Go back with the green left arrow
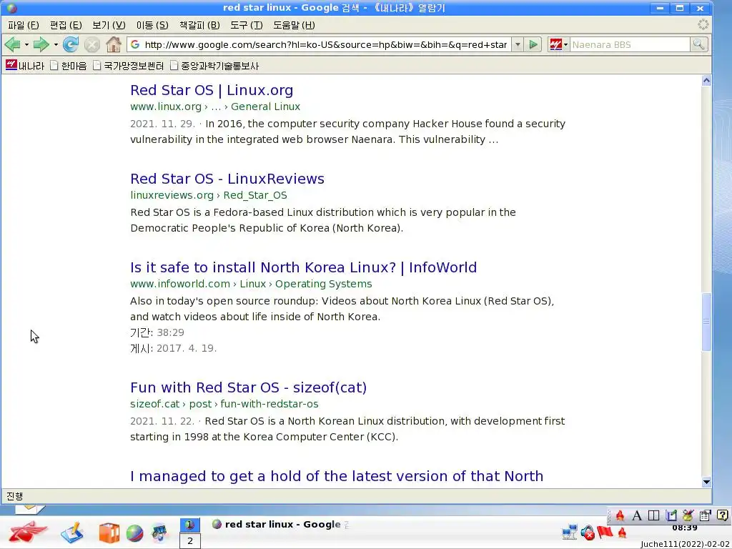 point(12,45)
